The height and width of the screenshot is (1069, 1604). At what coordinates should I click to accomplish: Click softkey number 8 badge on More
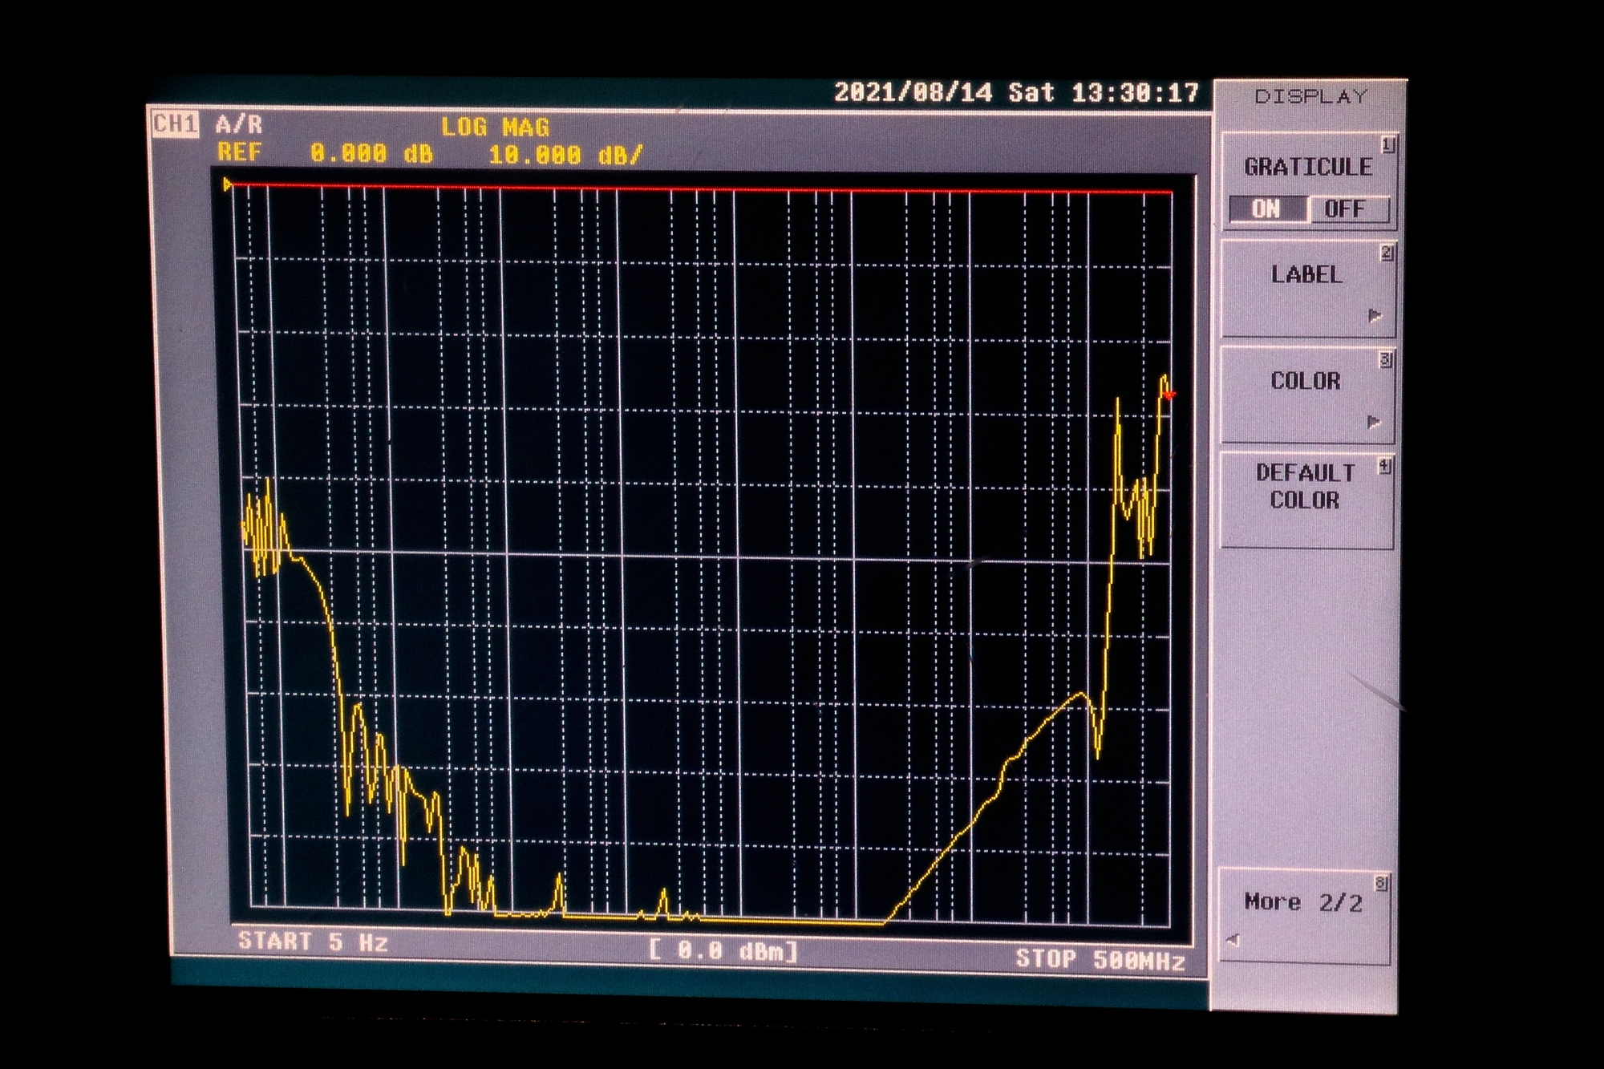click(x=1381, y=884)
